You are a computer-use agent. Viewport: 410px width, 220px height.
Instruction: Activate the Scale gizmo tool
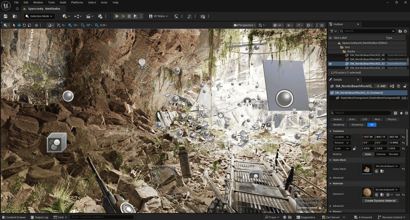(29, 25)
